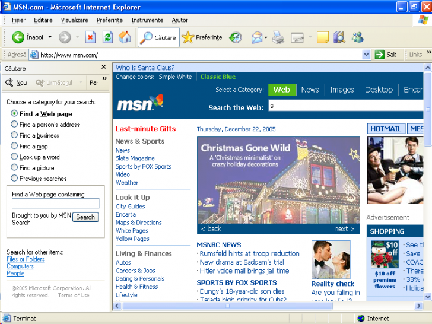Expand the address bar URL dropdown
The height and width of the screenshot is (324, 432).
[x=366, y=55]
